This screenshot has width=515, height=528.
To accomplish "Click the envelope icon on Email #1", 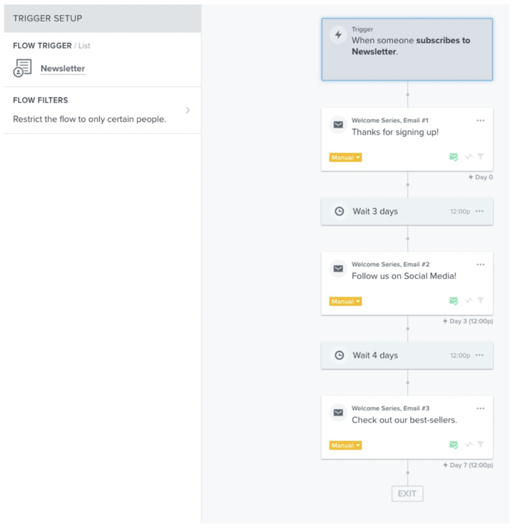I will (338, 125).
